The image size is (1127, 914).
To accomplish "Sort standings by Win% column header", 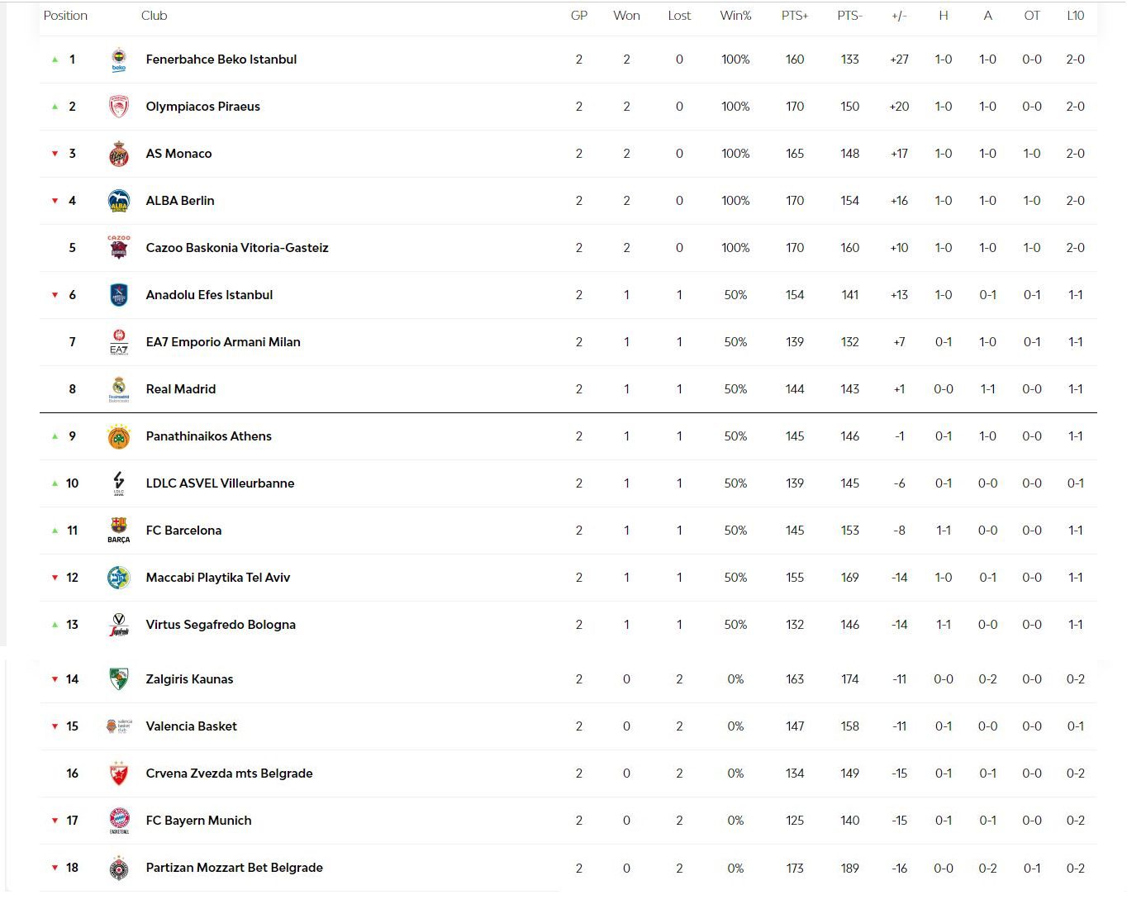I will tap(735, 16).
